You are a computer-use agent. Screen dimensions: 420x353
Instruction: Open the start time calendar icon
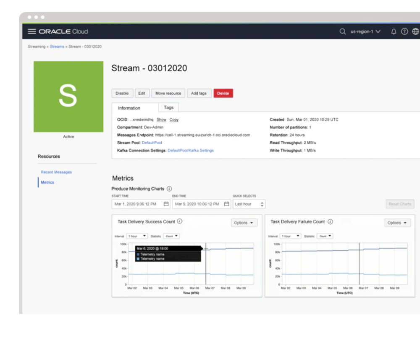(x=166, y=204)
